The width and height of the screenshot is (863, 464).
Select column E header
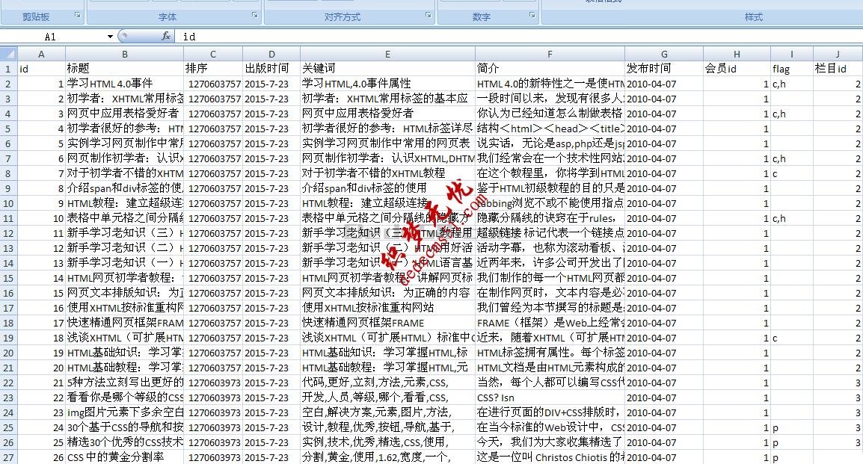[387, 54]
